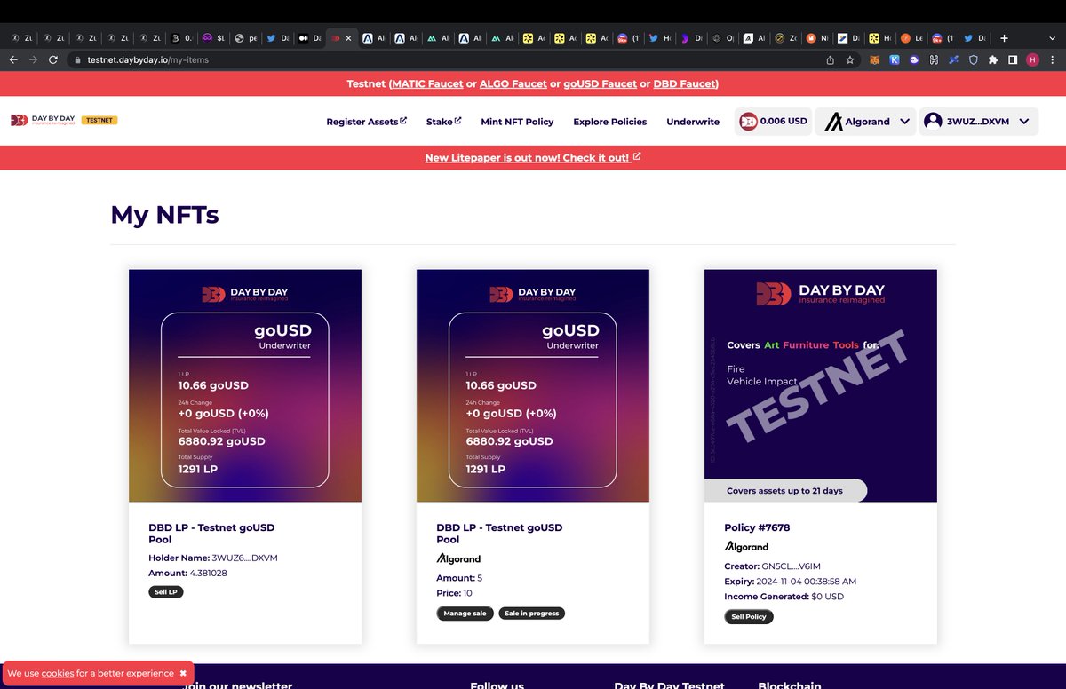Screen dimensions: 1066x689
Task: Open the Extensions puzzle-piece menu
Action: [x=992, y=59]
